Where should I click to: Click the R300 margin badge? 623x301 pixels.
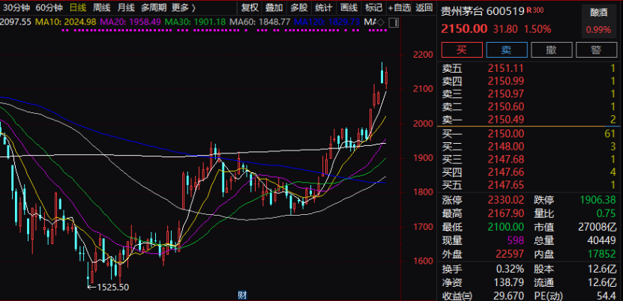pos(535,10)
